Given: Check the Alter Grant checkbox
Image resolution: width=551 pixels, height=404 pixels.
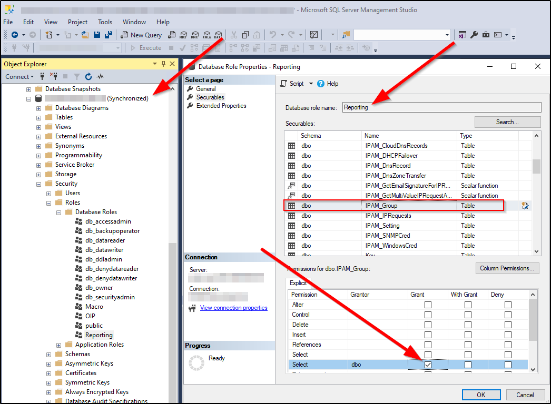Looking at the screenshot, I should (x=428, y=305).
